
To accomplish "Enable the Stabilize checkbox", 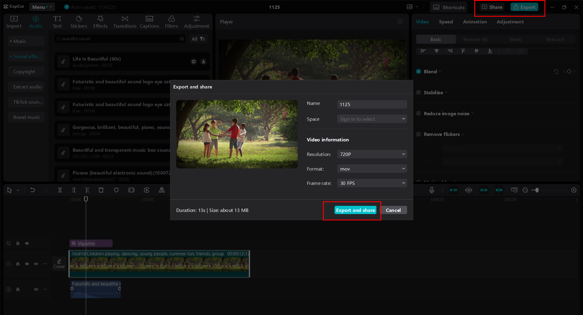I will (x=419, y=93).
